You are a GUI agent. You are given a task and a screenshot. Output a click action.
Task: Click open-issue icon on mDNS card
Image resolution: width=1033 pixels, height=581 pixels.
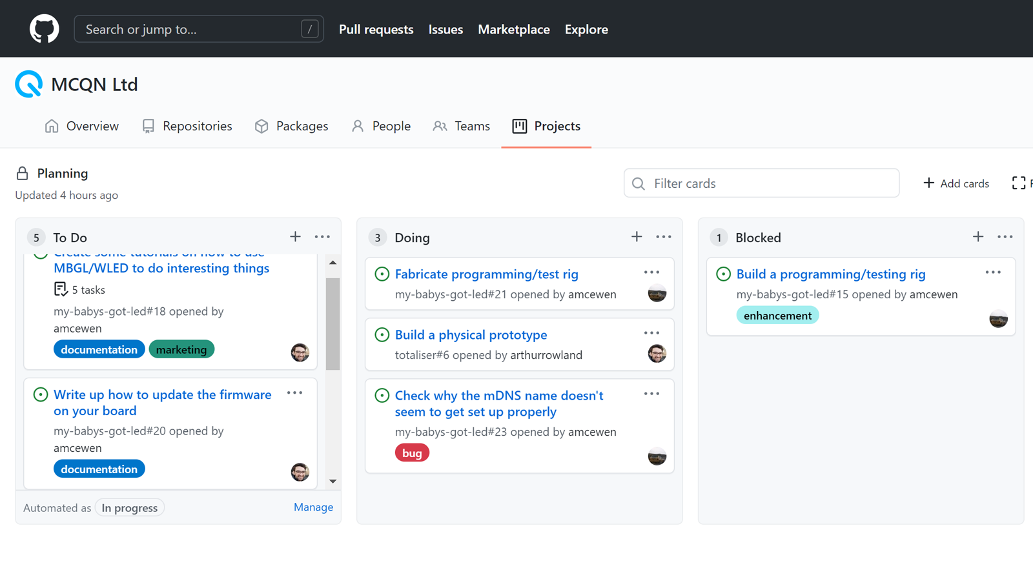(x=382, y=395)
